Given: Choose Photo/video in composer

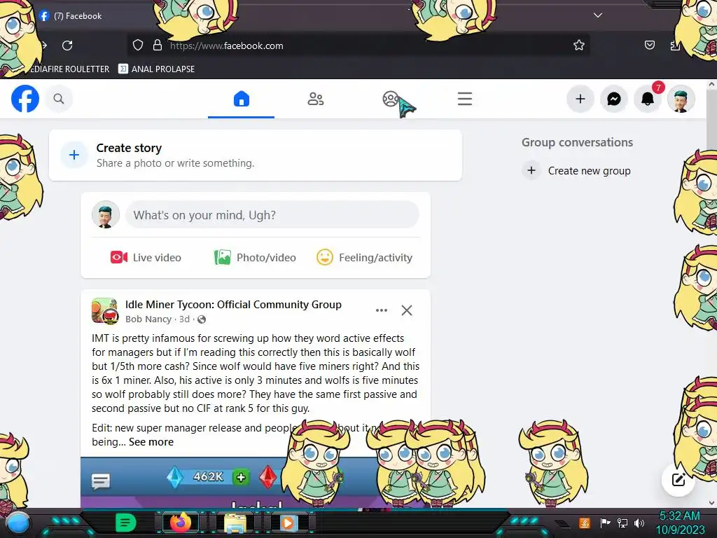Looking at the screenshot, I should point(255,258).
